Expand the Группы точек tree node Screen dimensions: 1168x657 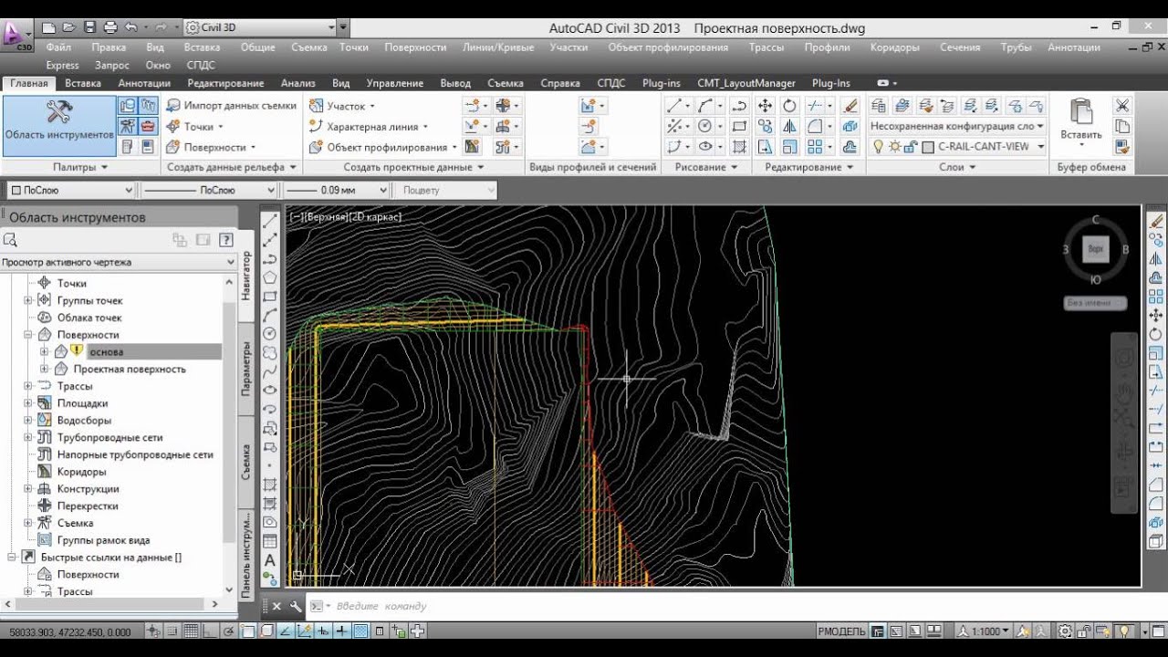click(x=27, y=300)
